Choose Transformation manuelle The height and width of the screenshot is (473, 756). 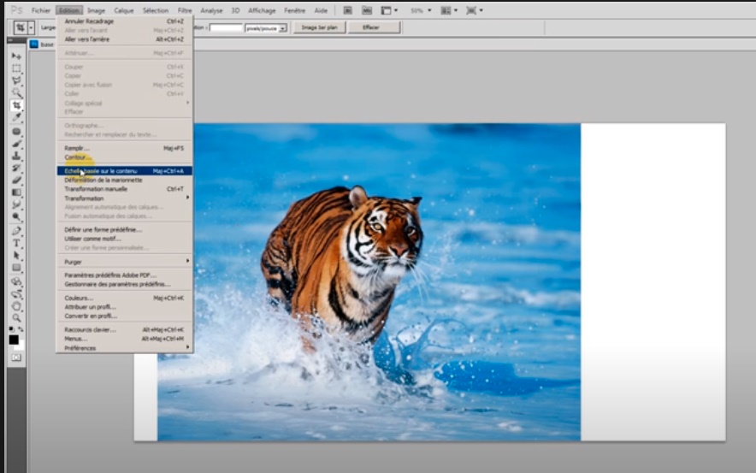(x=124, y=189)
